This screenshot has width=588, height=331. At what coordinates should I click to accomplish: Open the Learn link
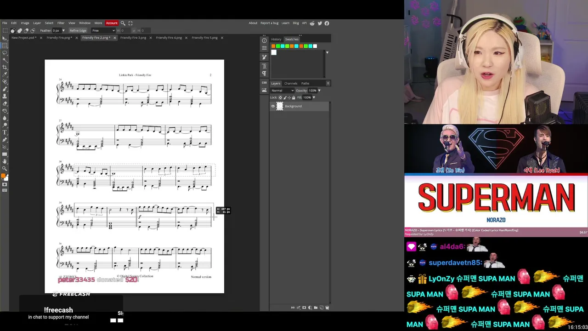(285, 23)
